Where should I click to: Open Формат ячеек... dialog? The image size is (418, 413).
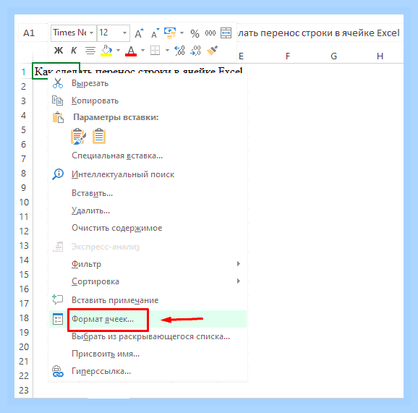tap(148, 319)
